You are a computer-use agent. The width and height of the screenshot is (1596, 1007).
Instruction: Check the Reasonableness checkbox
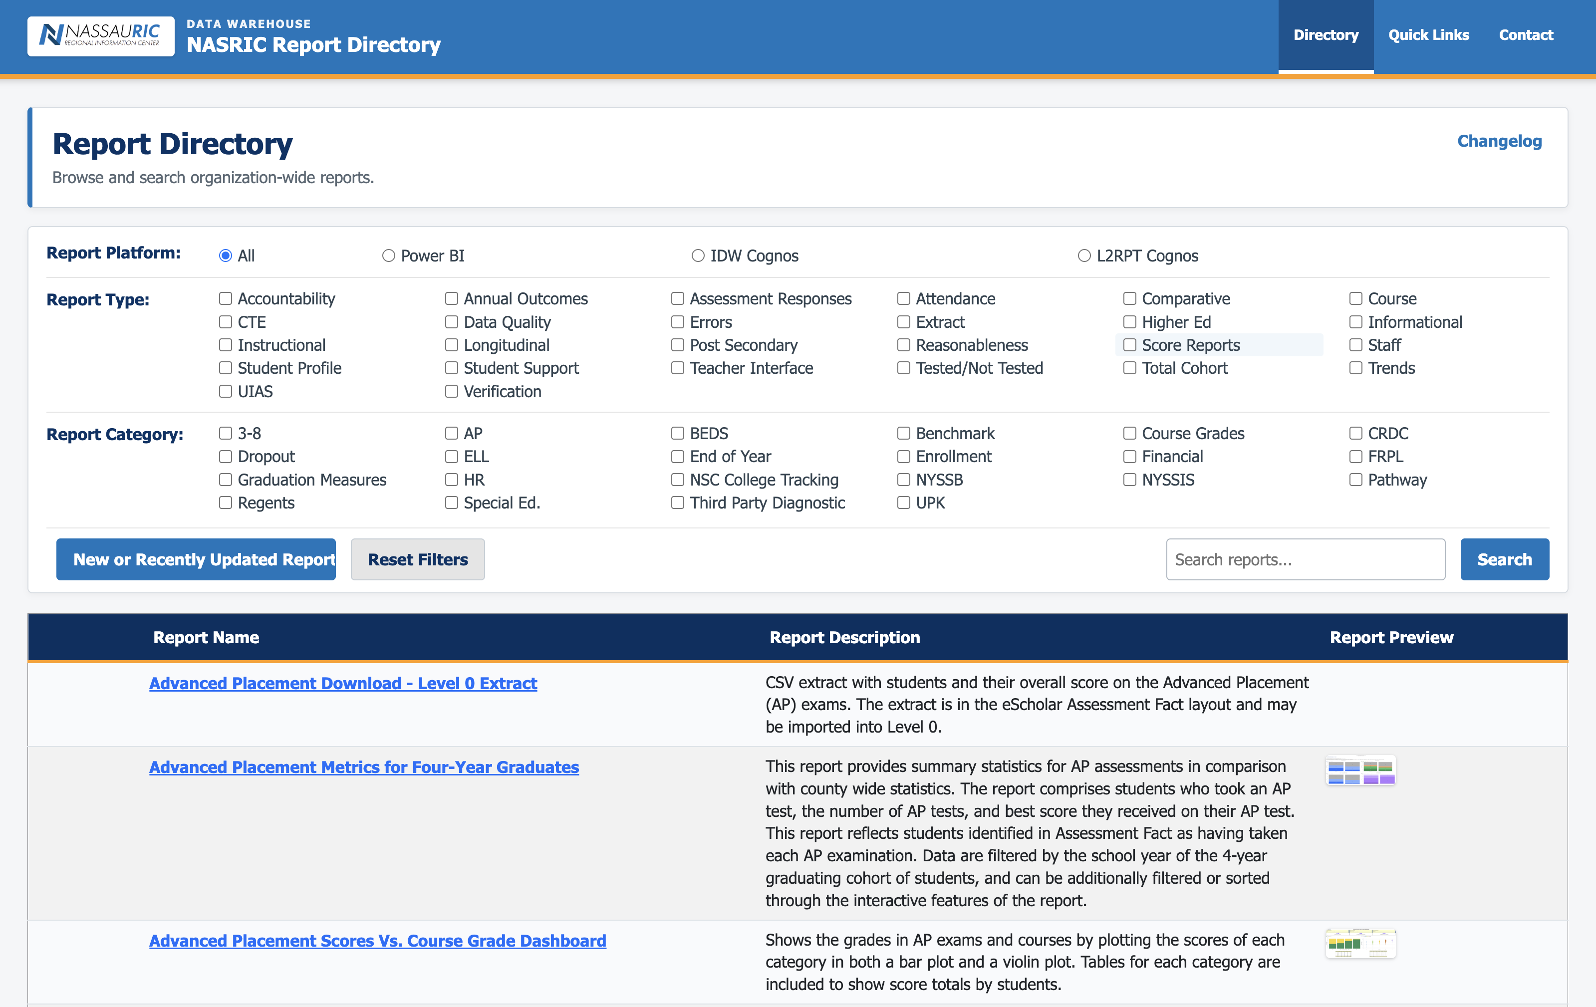pos(903,345)
